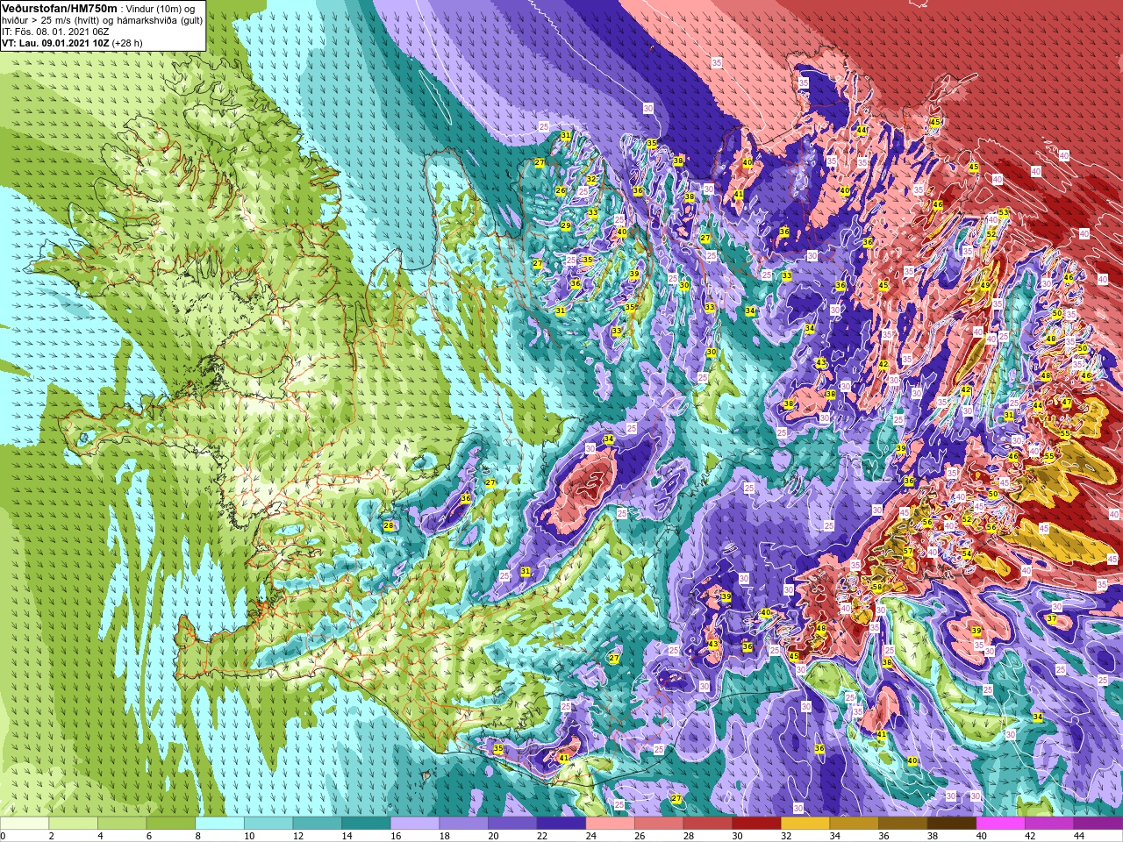Click the Veðurstofan/HM750m title text
The width and height of the screenshot is (1123, 842).
60,8
